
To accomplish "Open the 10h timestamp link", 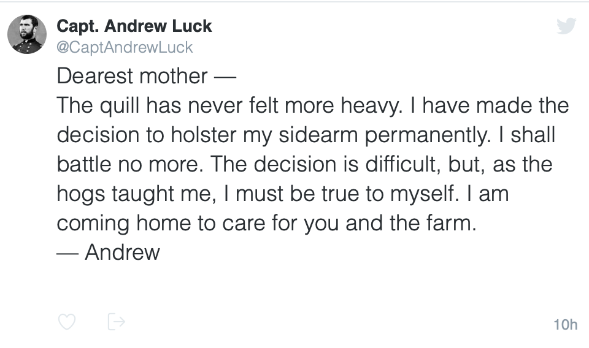I will pyautogui.click(x=565, y=324).
